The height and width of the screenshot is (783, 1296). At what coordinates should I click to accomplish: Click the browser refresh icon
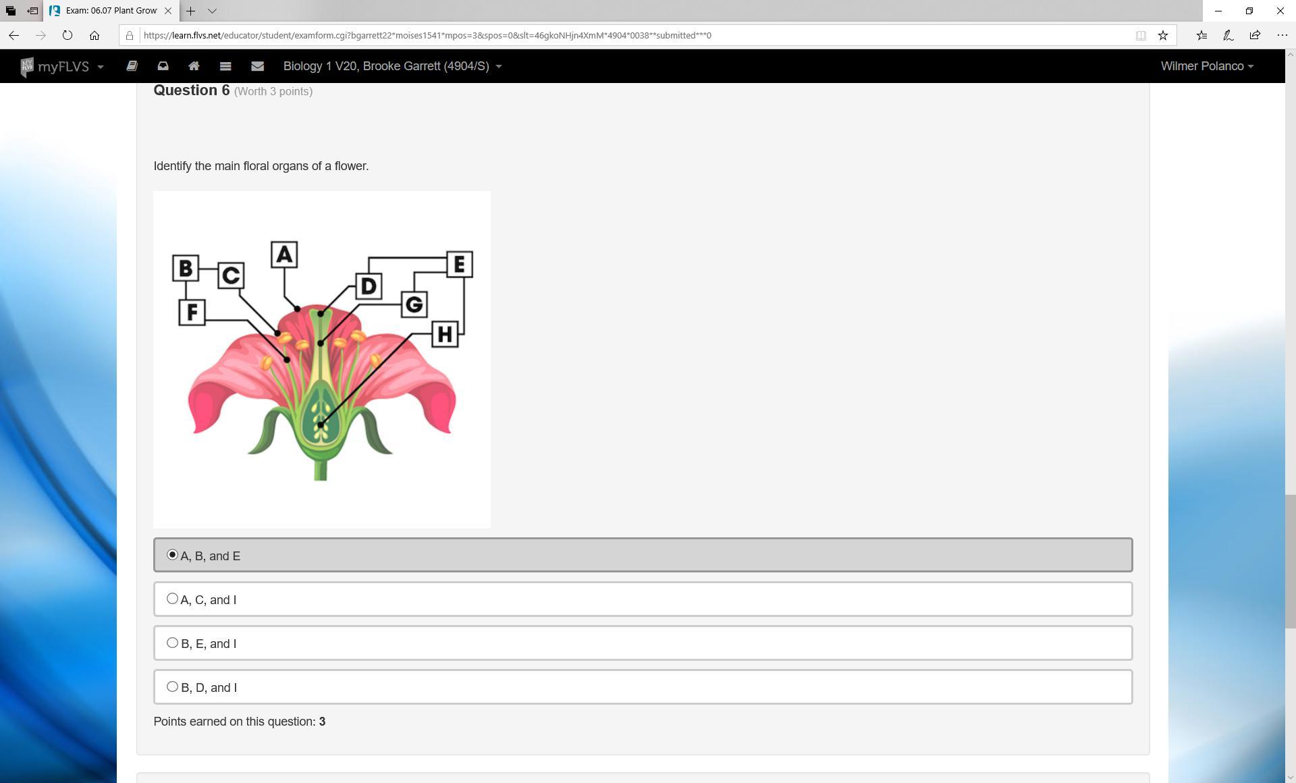67,35
